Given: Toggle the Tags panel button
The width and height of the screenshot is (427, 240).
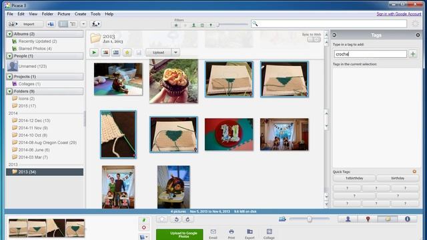Looking at the screenshot, I should click(x=388, y=219).
